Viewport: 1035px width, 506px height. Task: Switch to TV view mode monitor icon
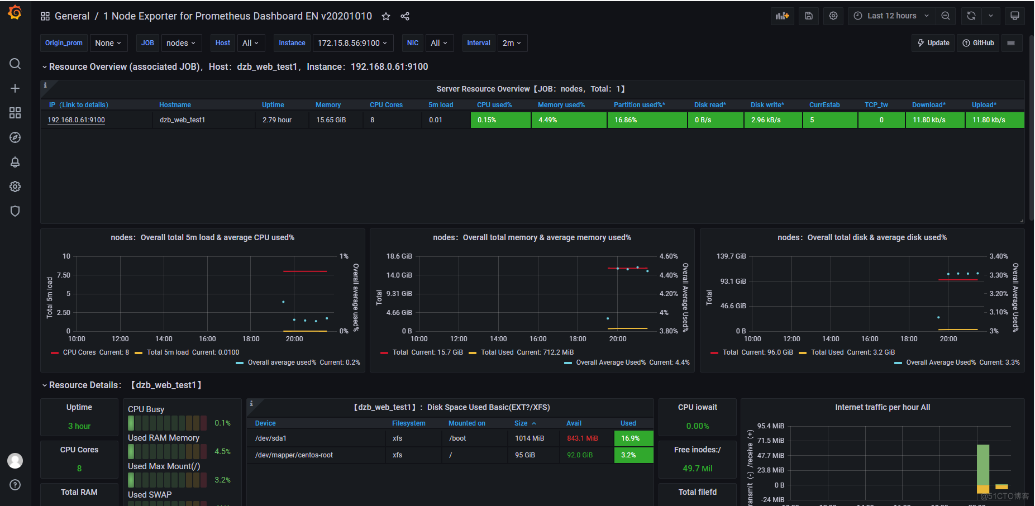1015,16
